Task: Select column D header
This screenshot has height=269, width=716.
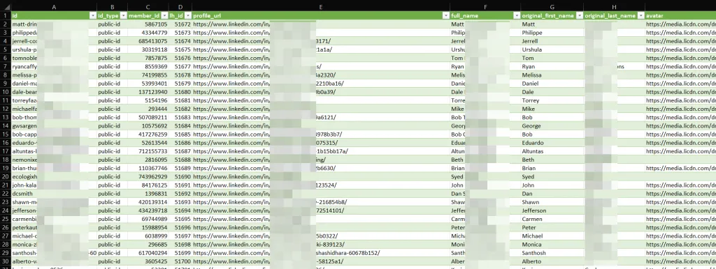Action: 180,7
